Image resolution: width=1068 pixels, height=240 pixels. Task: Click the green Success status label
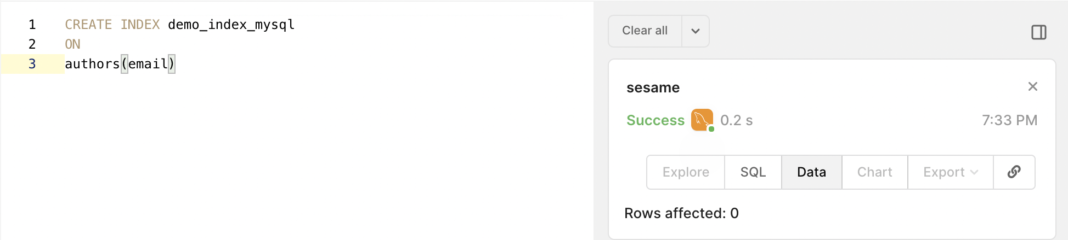click(x=656, y=120)
